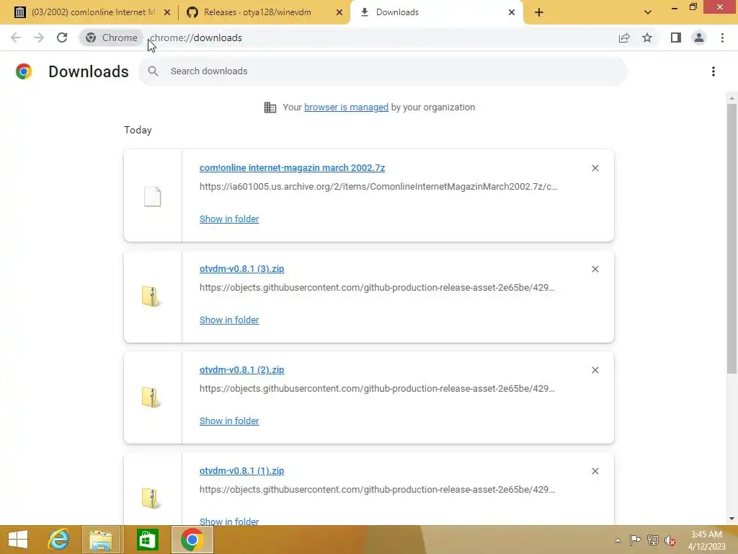The height and width of the screenshot is (554, 738).
Task: Click zip icon of otvdm-v0.8.1 (2).zip
Action: click(151, 397)
